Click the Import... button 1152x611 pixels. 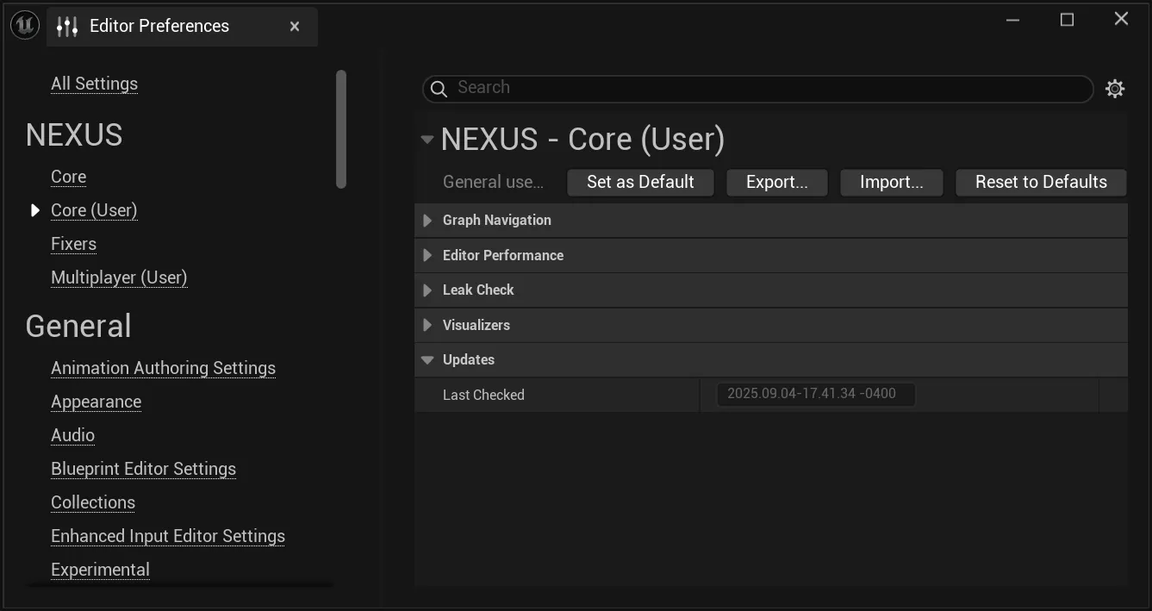pos(891,182)
